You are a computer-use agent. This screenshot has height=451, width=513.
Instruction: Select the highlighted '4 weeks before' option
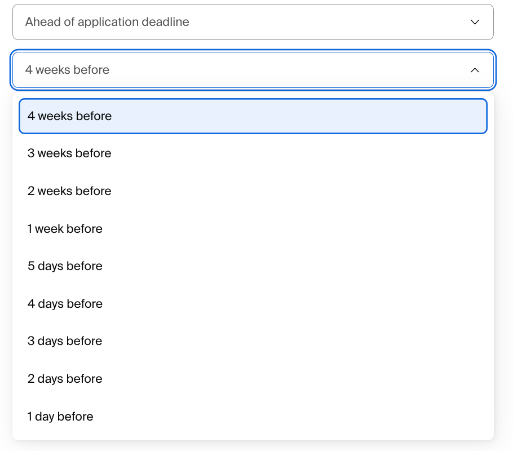tap(253, 116)
